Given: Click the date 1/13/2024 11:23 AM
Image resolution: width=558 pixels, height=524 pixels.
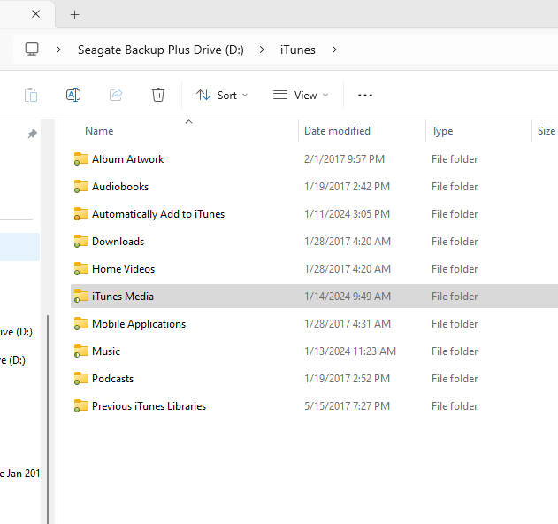Looking at the screenshot, I should point(350,351).
